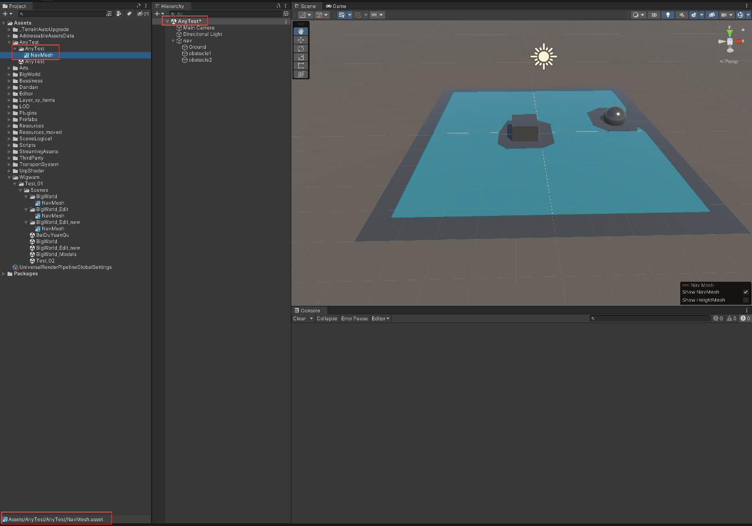
Task: Open the console Editor dropdown
Action: click(380, 318)
